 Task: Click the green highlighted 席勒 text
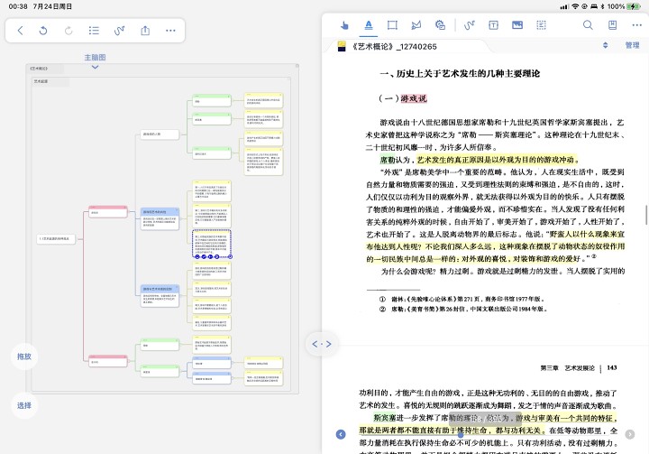pyautogui.click(x=388, y=160)
